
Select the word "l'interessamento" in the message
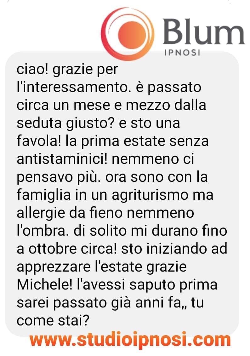pos(71,87)
